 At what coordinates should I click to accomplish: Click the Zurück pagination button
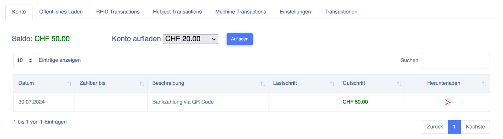[435, 127]
